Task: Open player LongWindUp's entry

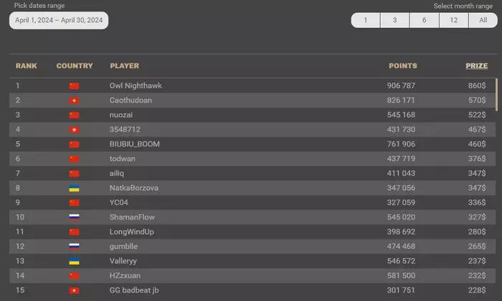Action: click(x=132, y=232)
